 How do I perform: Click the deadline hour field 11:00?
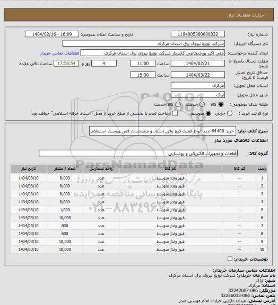point(143,64)
